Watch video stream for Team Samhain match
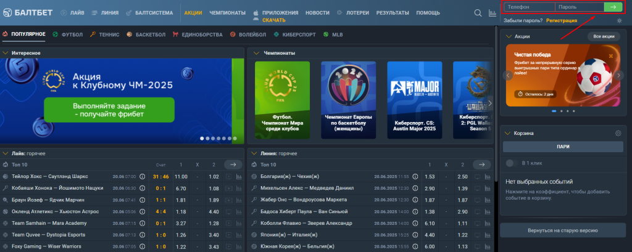The image size is (632, 252). (x=228, y=223)
